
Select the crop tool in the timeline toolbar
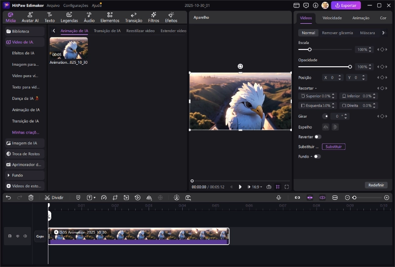(x=115, y=197)
